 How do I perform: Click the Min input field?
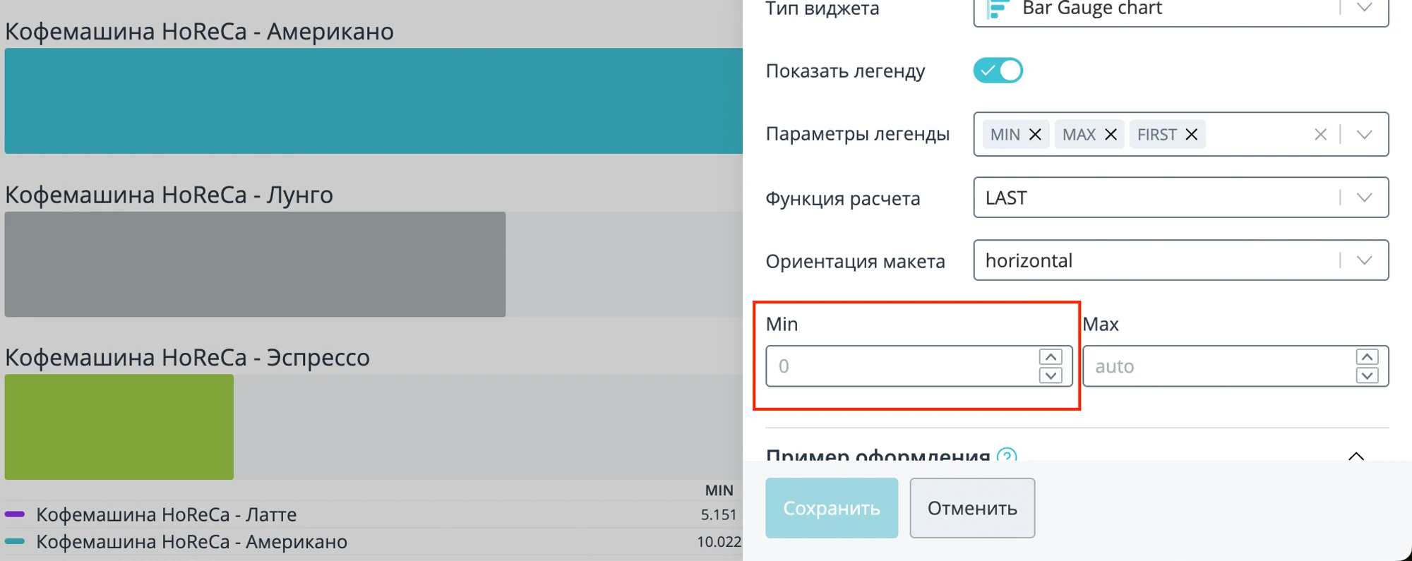pyautogui.click(x=902, y=366)
